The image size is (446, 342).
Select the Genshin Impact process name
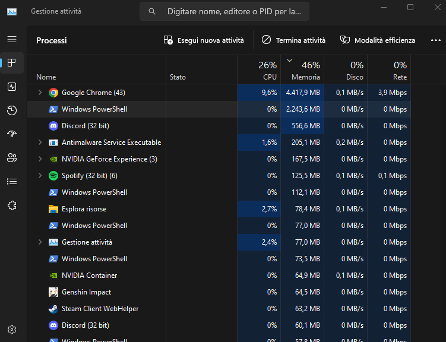point(86,292)
